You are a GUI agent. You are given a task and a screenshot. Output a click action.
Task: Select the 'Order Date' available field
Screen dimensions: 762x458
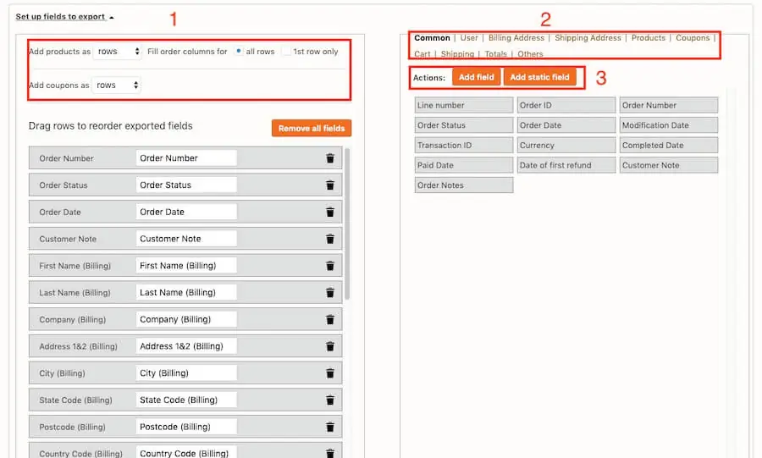566,125
